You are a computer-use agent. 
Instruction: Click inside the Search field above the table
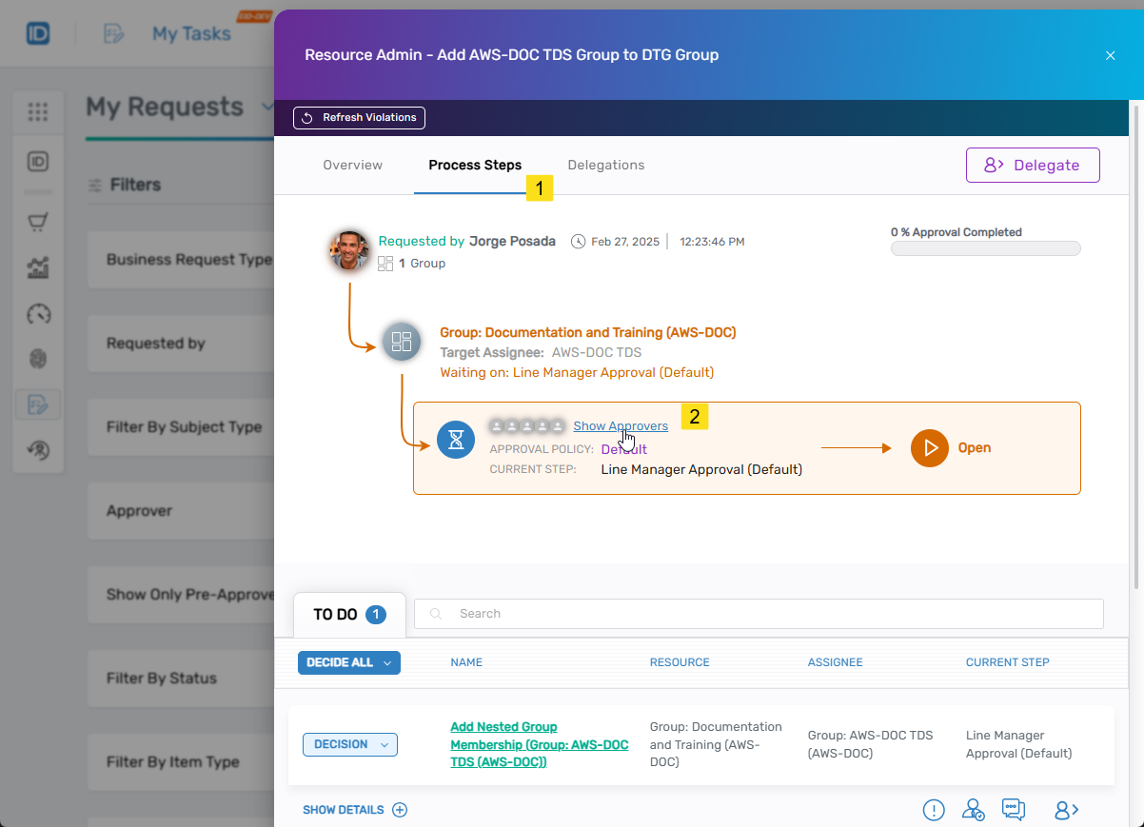click(x=666, y=614)
